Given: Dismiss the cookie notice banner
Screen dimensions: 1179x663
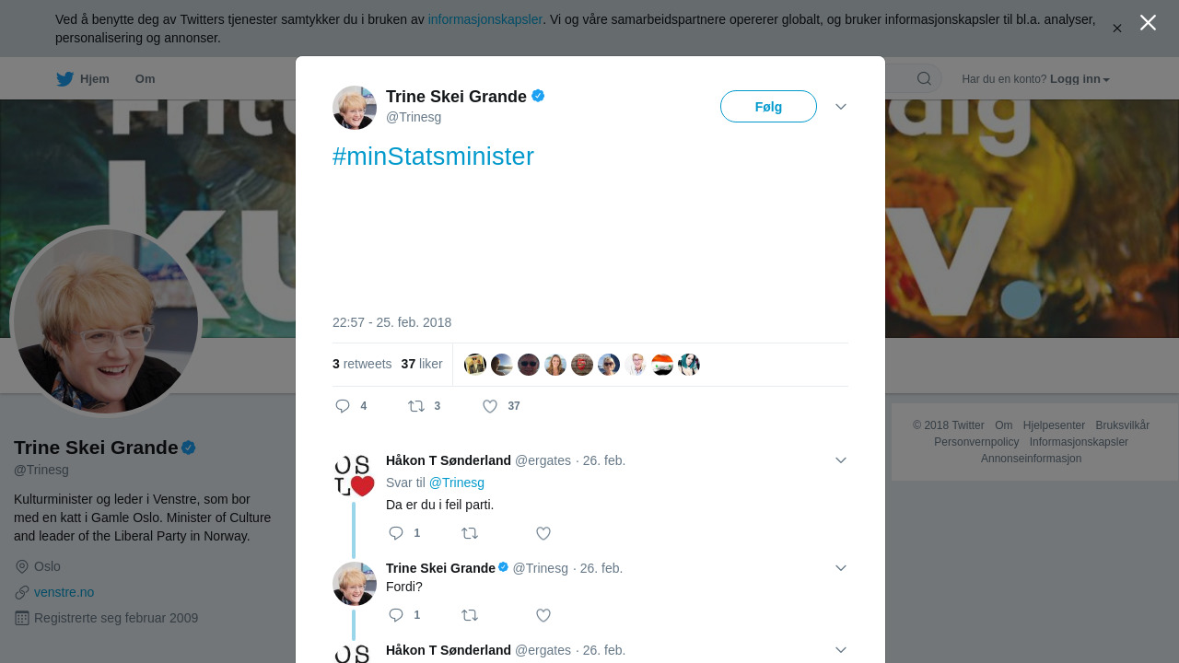Looking at the screenshot, I should coord(1117,29).
